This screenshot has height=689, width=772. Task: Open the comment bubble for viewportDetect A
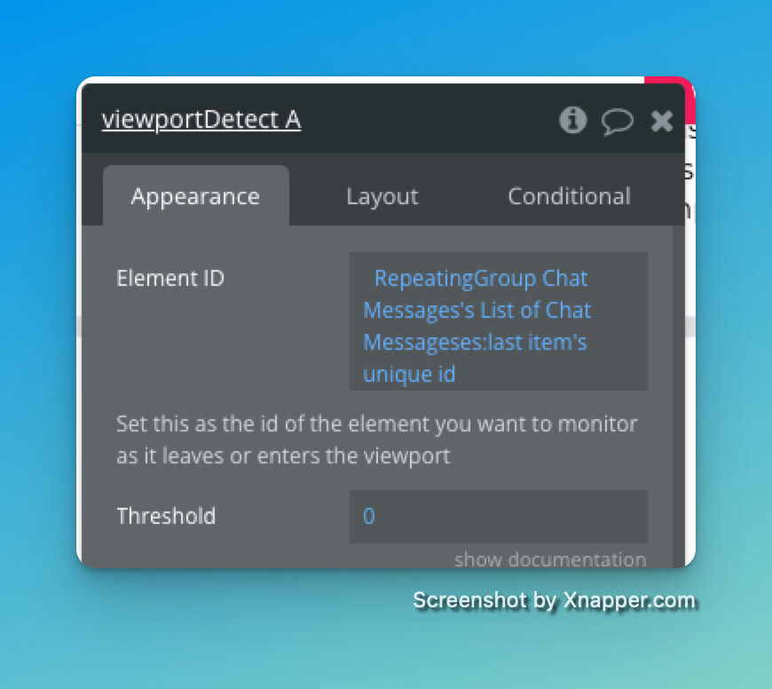tap(617, 121)
